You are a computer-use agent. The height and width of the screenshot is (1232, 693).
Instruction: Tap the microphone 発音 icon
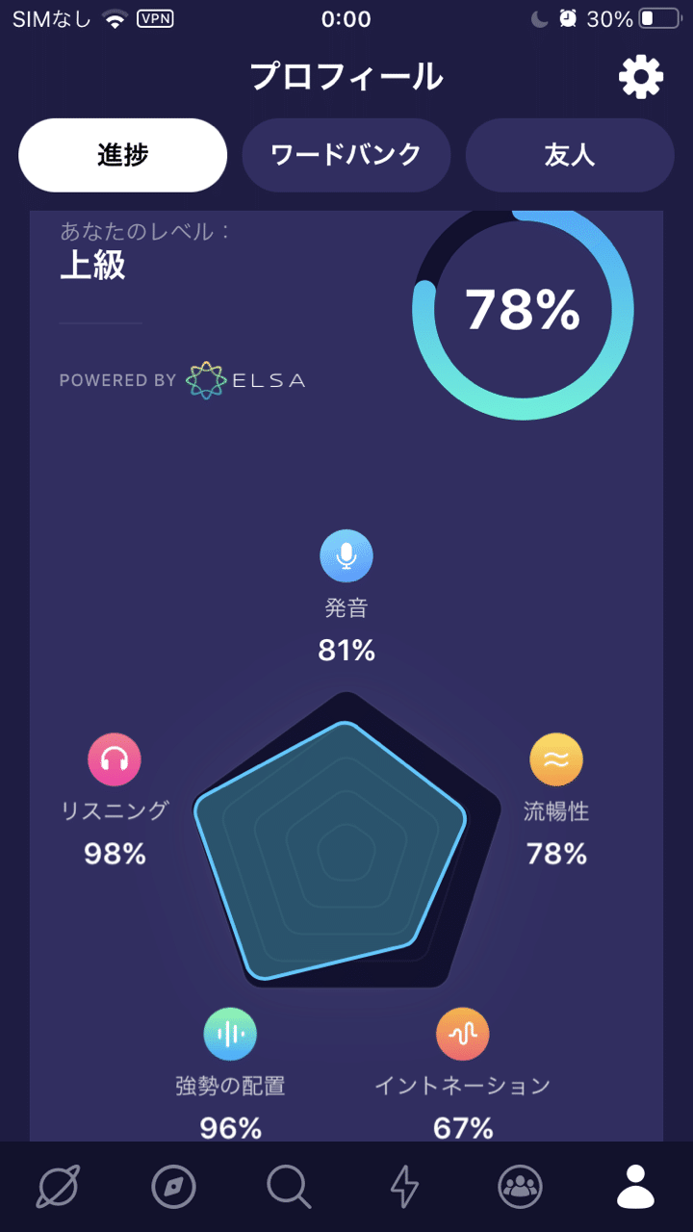click(x=346, y=556)
